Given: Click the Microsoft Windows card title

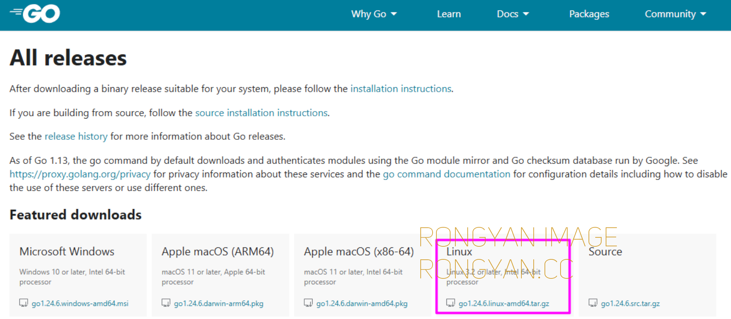Looking at the screenshot, I should click(67, 252).
